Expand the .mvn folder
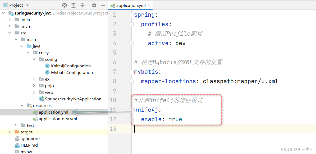This screenshot has height=154, width=316. 10,26
